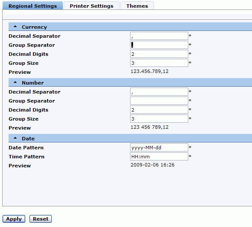Focus the Number Decimal Separator field
Image resolution: width=252 pixels, height=227 pixels.
tap(159, 91)
